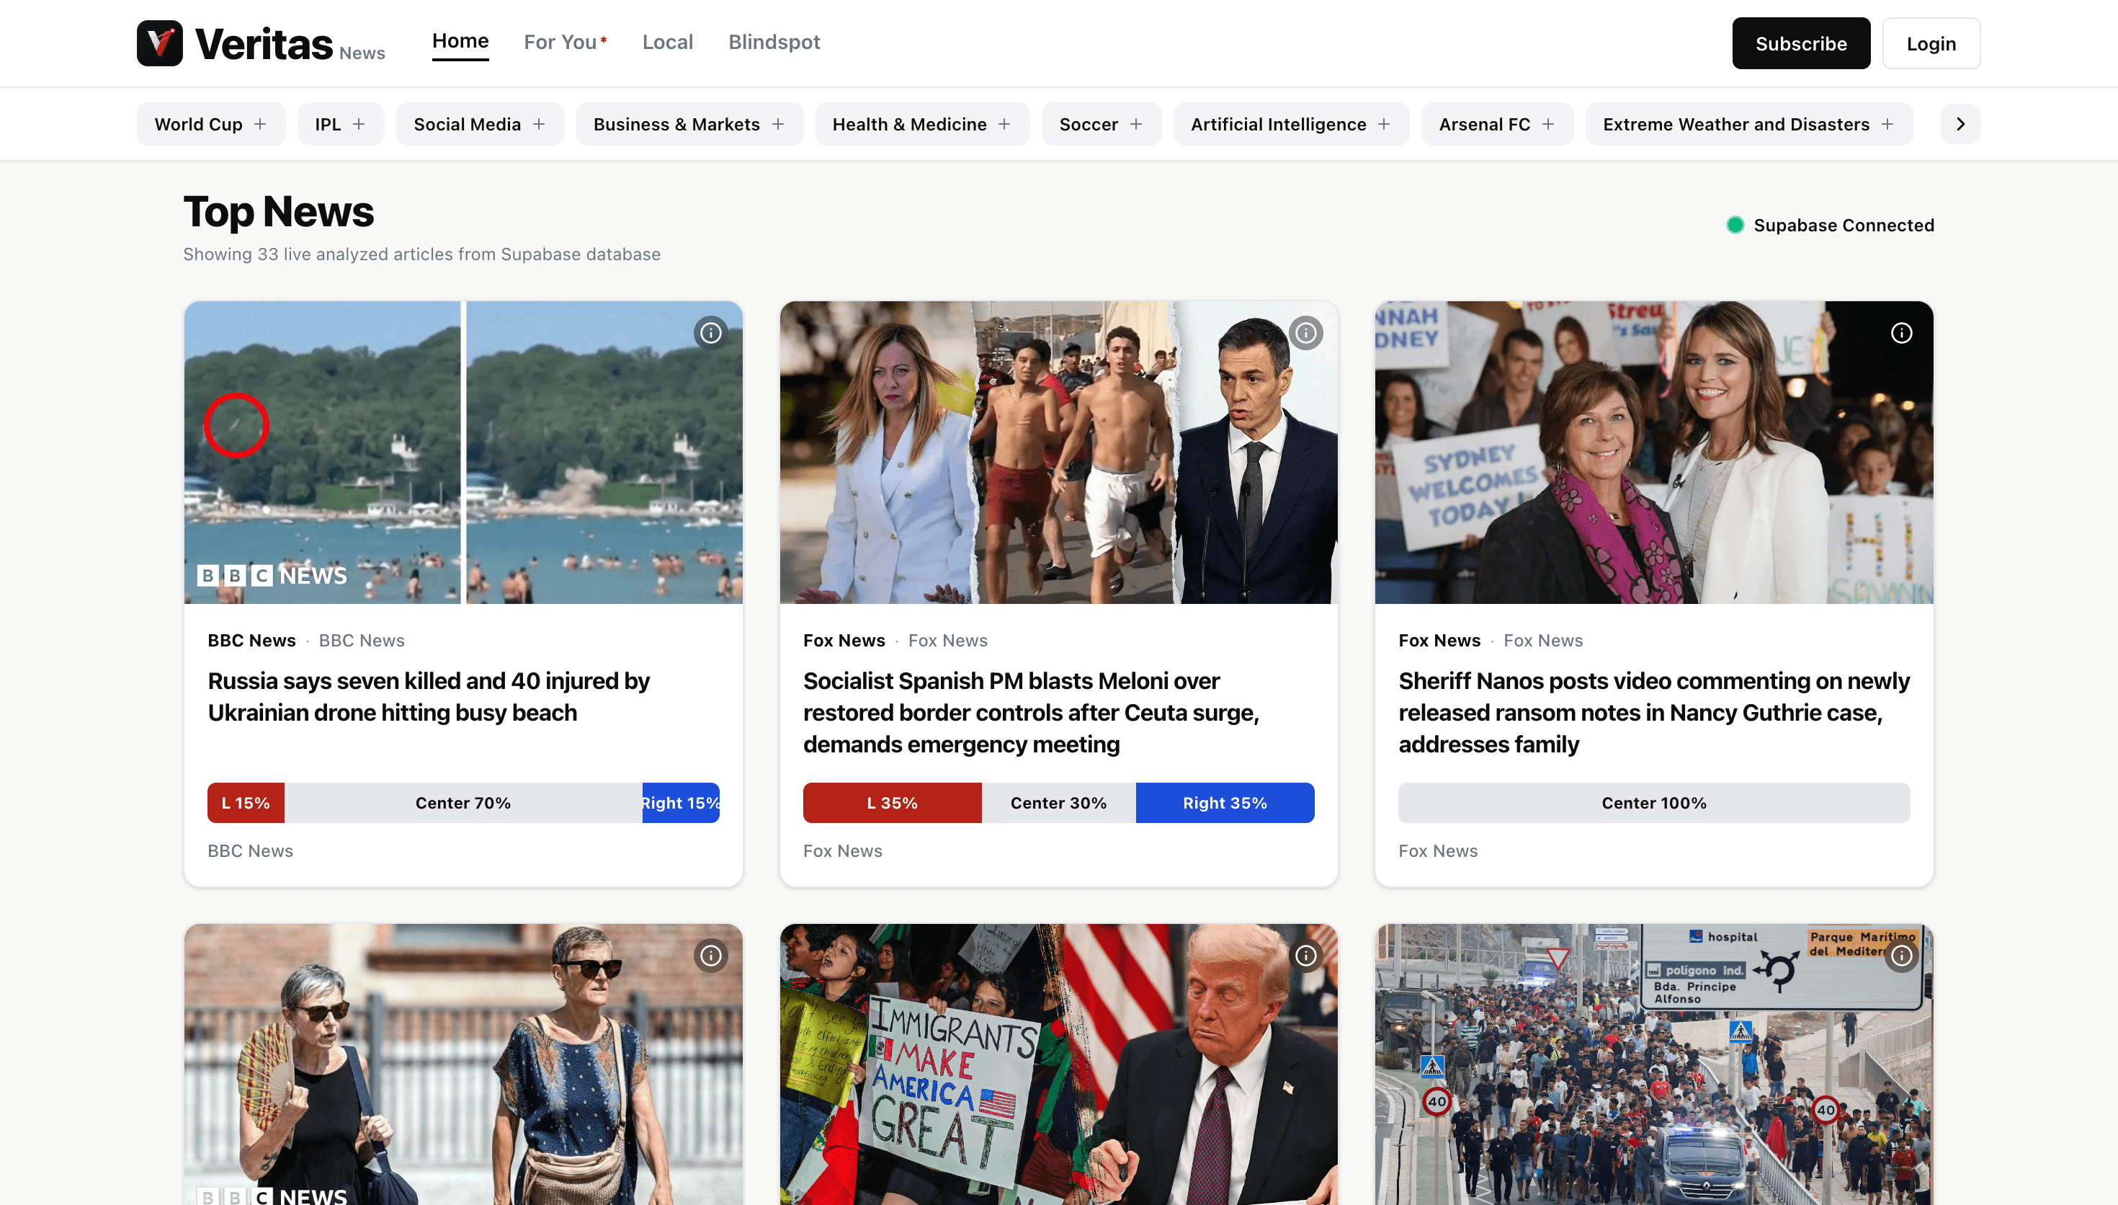Add Soccer topic with plus icon
This screenshot has width=2118, height=1205.
pos(1136,124)
